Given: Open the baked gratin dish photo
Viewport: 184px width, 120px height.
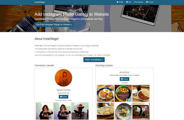Looking at the screenshot, I should coord(106,111).
